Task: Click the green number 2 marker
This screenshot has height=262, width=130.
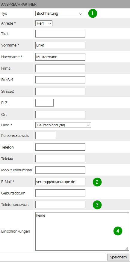Action: point(97,182)
